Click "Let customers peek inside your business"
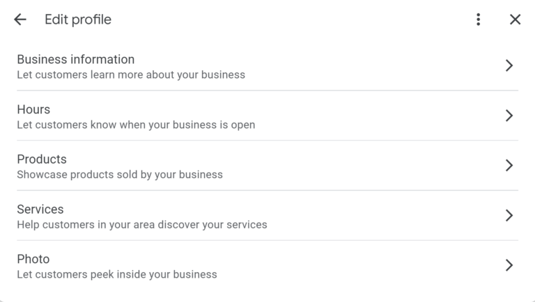Image resolution: width=535 pixels, height=302 pixels. tap(117, 274)
